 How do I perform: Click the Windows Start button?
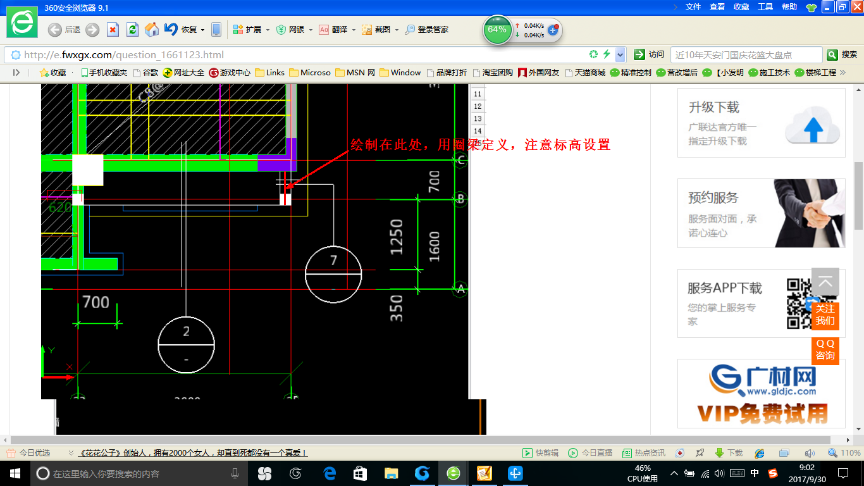tap(14, 473)
